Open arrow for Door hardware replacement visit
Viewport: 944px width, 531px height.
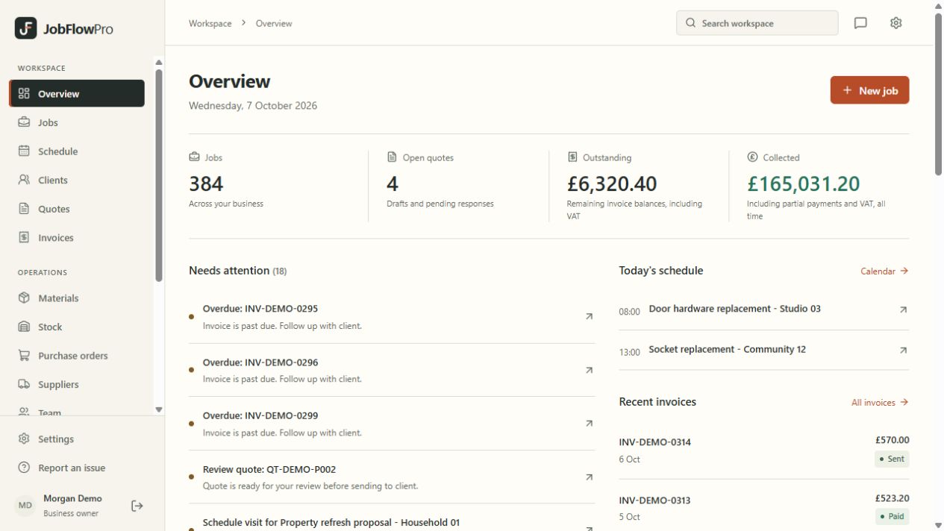903,310
